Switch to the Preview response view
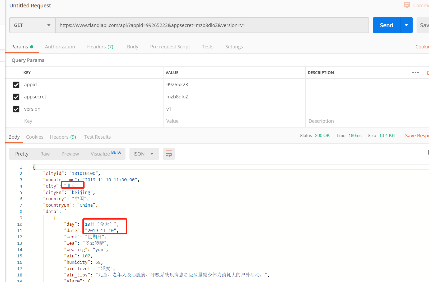The height and width of the screenshot is (282, 429). [70, 154]
